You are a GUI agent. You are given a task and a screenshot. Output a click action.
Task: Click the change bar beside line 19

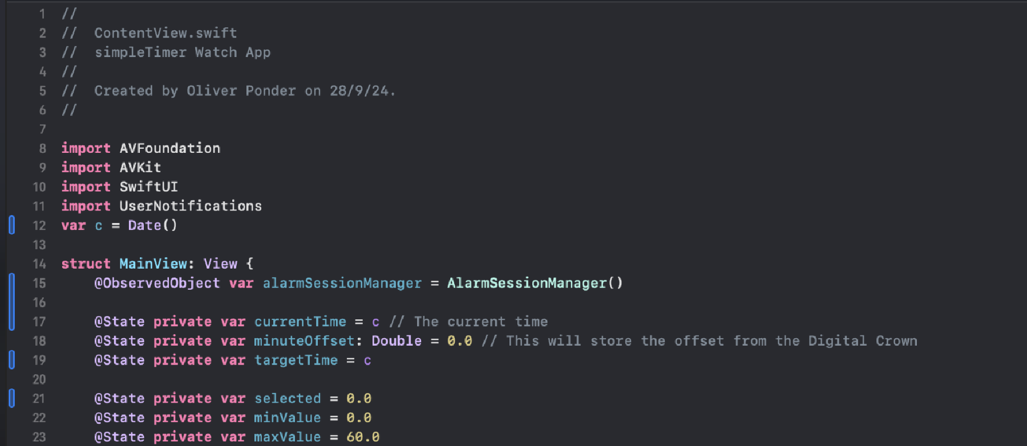click(11, 360)
